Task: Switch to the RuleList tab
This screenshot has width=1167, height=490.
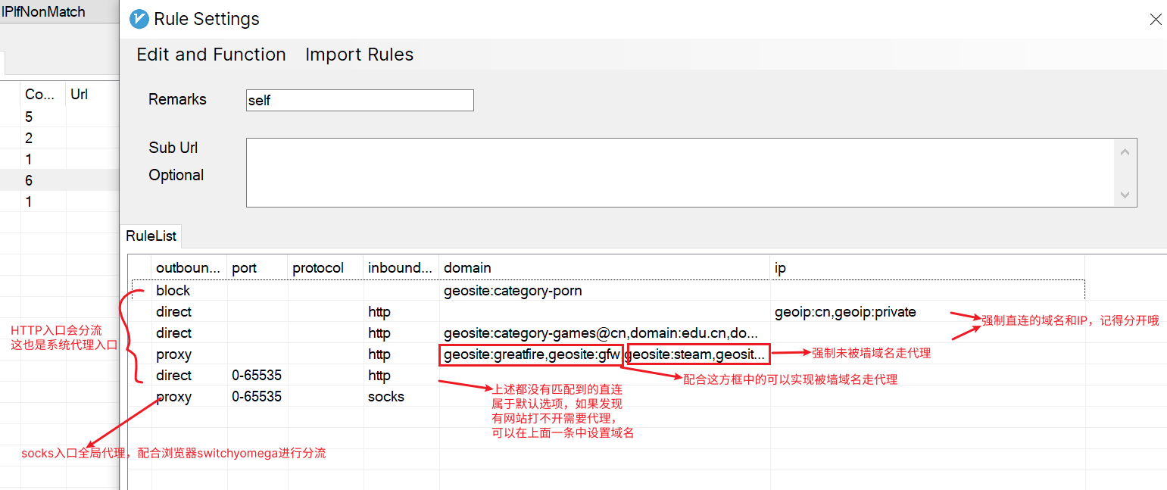Action: (151, 236)
